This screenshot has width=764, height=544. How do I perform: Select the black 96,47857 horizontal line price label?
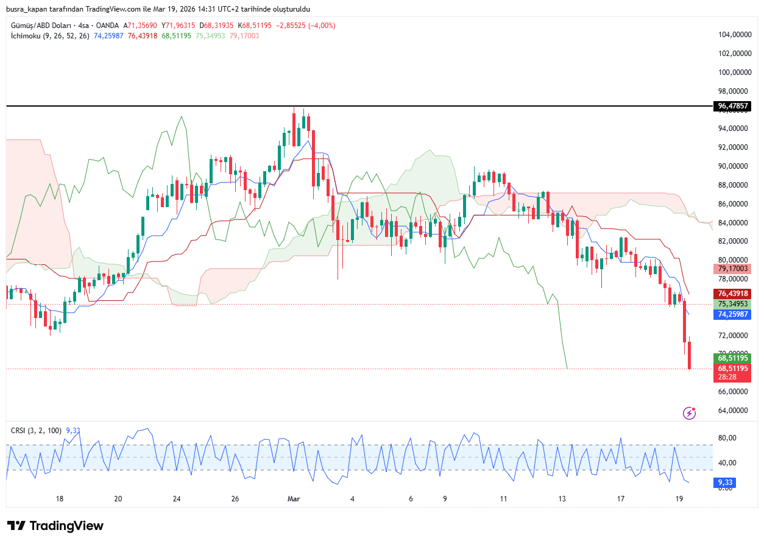click(732, 106)
